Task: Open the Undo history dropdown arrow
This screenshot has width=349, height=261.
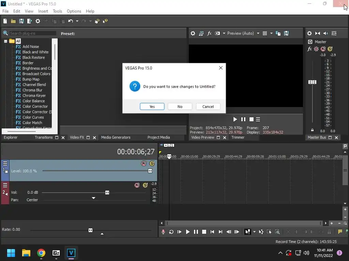Action: click(77, 21)
